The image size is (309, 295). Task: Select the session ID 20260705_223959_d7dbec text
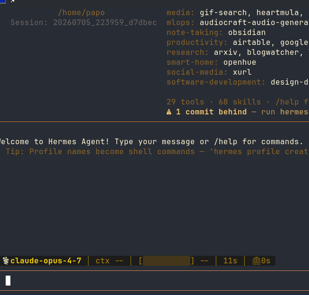105,23
